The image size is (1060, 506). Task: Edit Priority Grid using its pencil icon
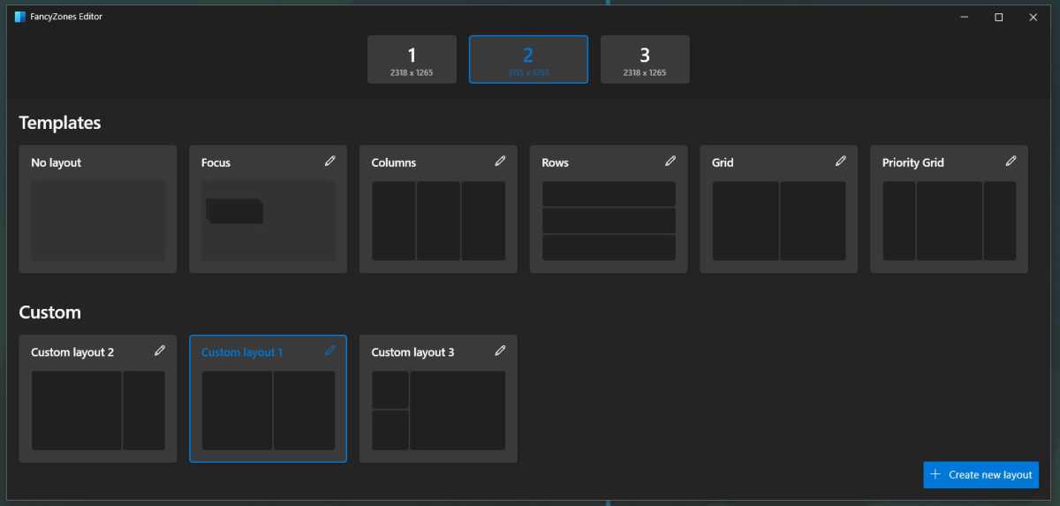1011,161
